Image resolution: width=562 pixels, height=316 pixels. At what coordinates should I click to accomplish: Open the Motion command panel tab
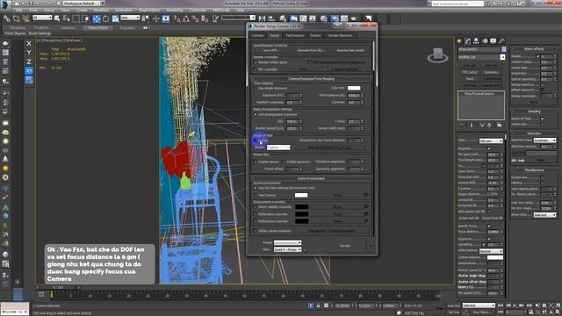tap(485, 41)
